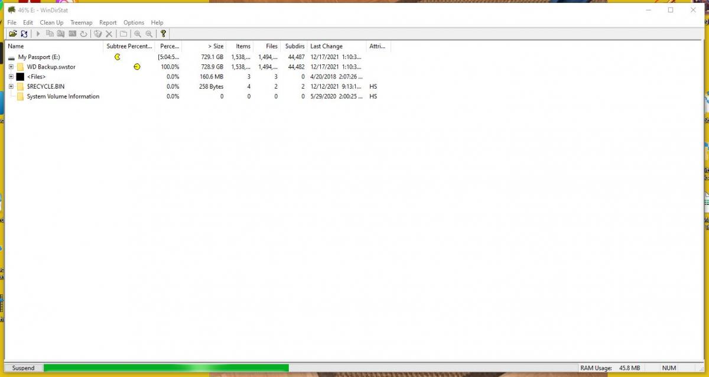This screenshot has width=709, height=377.
Task: Sort by the Items column header
Action: point(239,46)
